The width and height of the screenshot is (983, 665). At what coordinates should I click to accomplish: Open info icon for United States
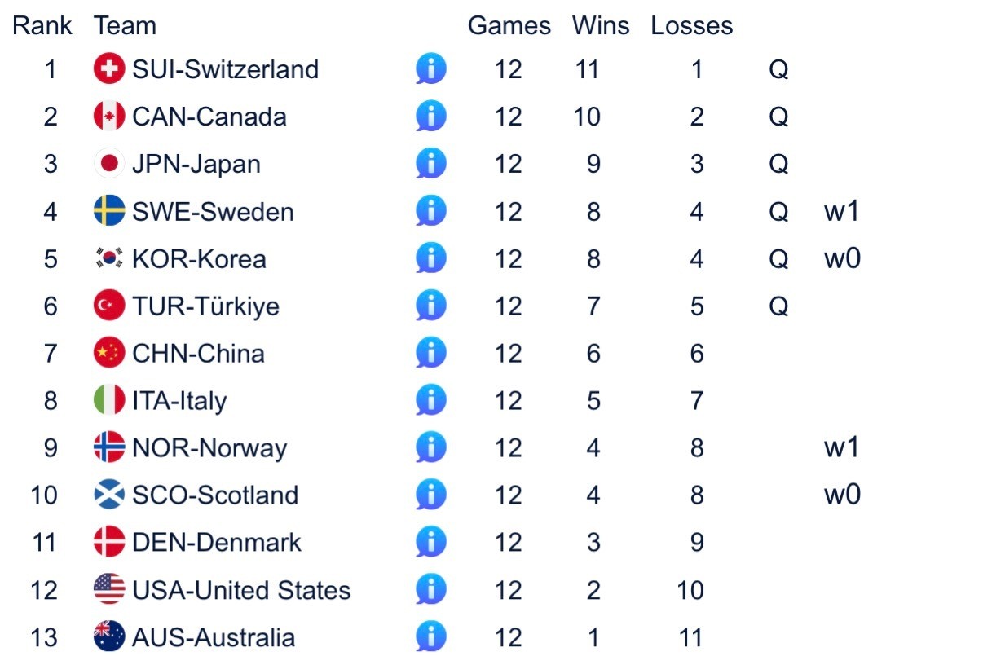coord(431,589)
